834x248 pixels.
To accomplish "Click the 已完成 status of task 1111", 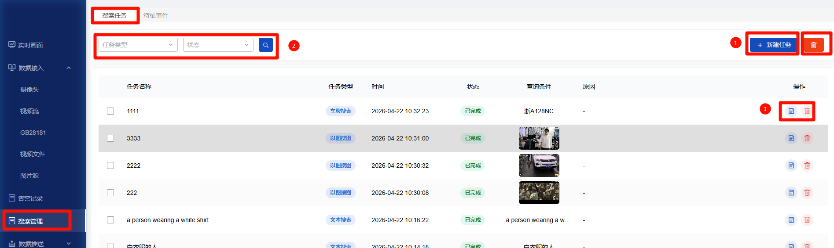I will [x=473, y=111].
